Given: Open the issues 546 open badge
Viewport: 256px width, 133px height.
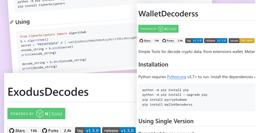Looking at the screenshot, I should click(x=242, y=41).
